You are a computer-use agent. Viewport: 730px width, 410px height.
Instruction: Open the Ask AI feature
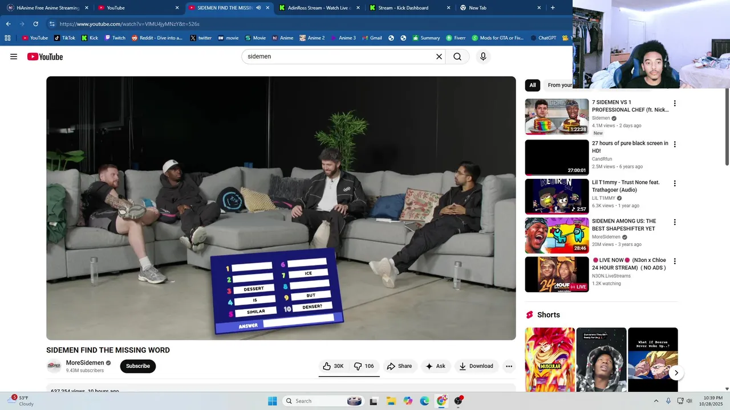pyautogui.click(x=435, y=366)
